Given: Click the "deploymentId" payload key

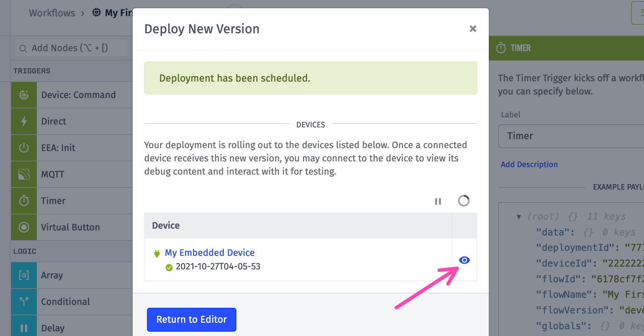Looking at the screenshot, I should (x=577, y=248).
